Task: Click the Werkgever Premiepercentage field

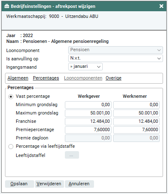Action: pyautogui.click(x=88, y=130)
